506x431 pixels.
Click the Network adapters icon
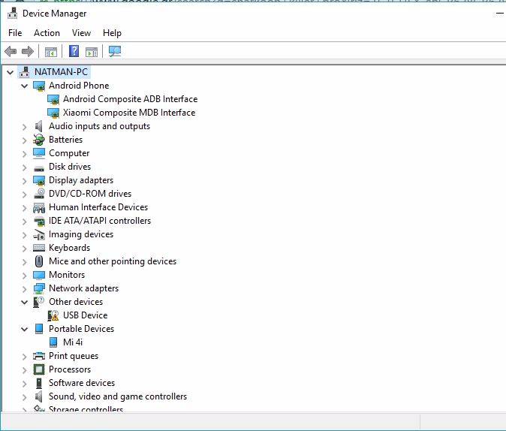coord(39,288)
